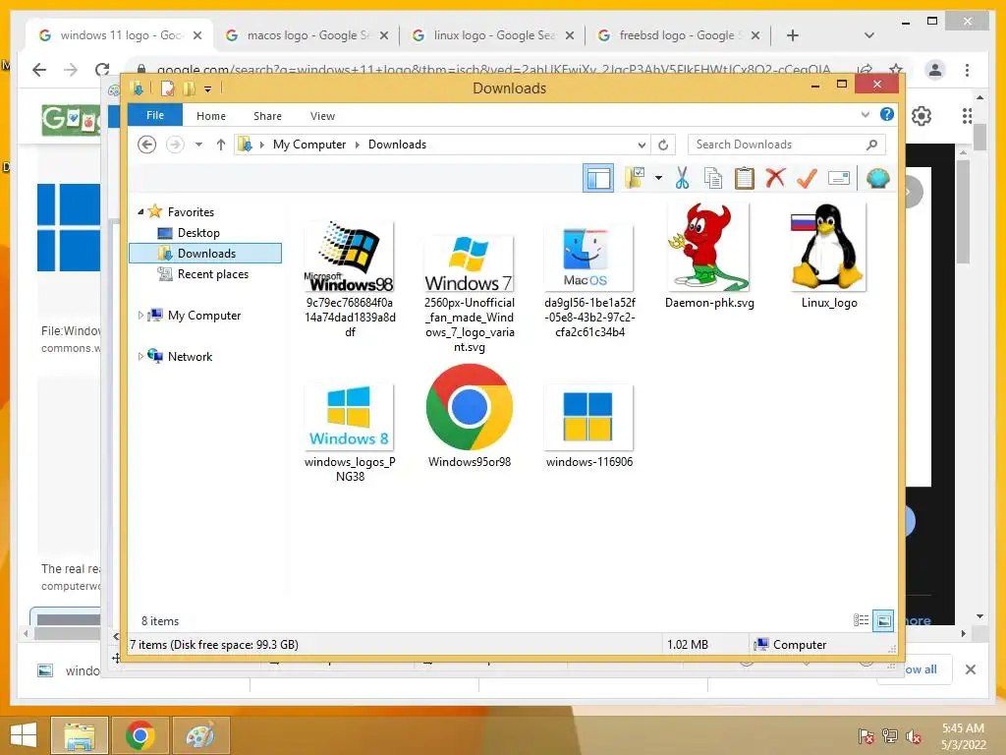This screenshot has width=1006, height=755.
Task: Click Downloads in the address breadcrumb
Action: [x=397, y=145]
